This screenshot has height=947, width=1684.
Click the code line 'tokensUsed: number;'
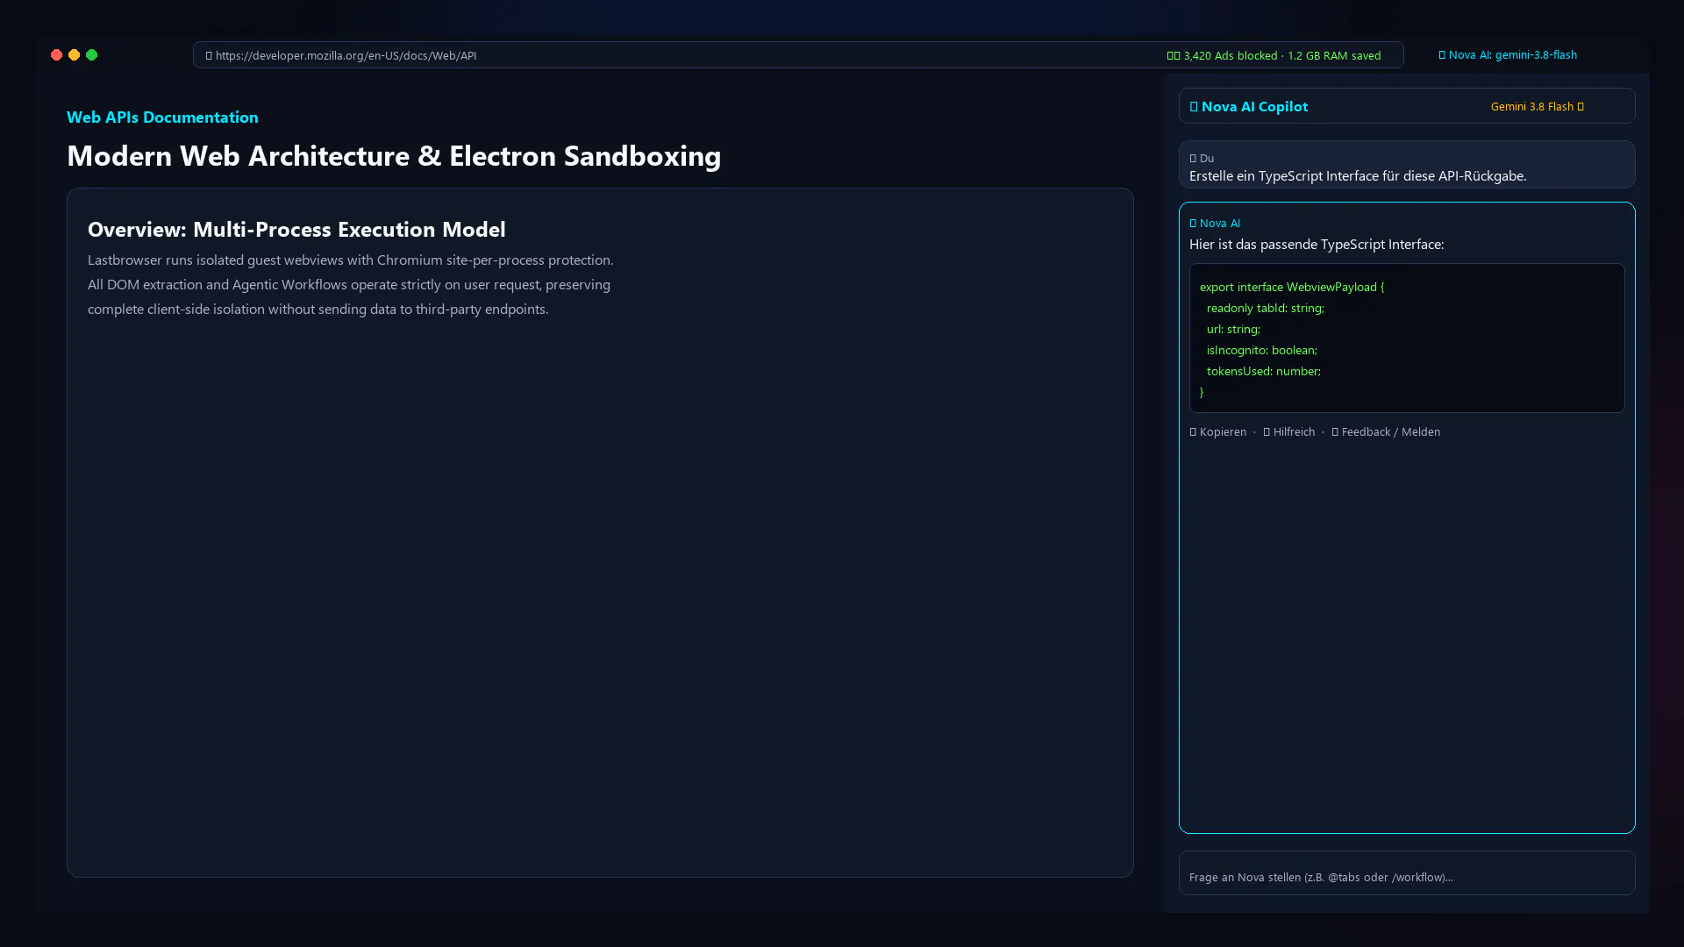[1264, 371]
